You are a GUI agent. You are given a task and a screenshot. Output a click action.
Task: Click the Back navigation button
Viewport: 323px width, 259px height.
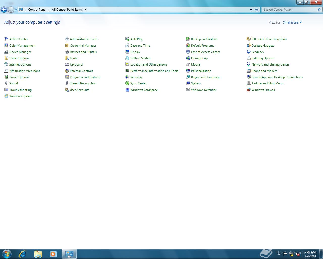(4, 10)
